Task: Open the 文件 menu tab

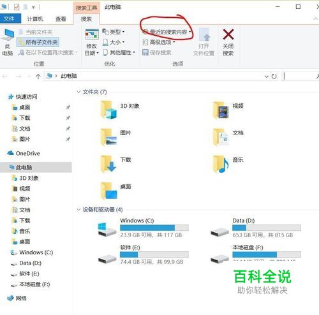Action: pos(10,18)
